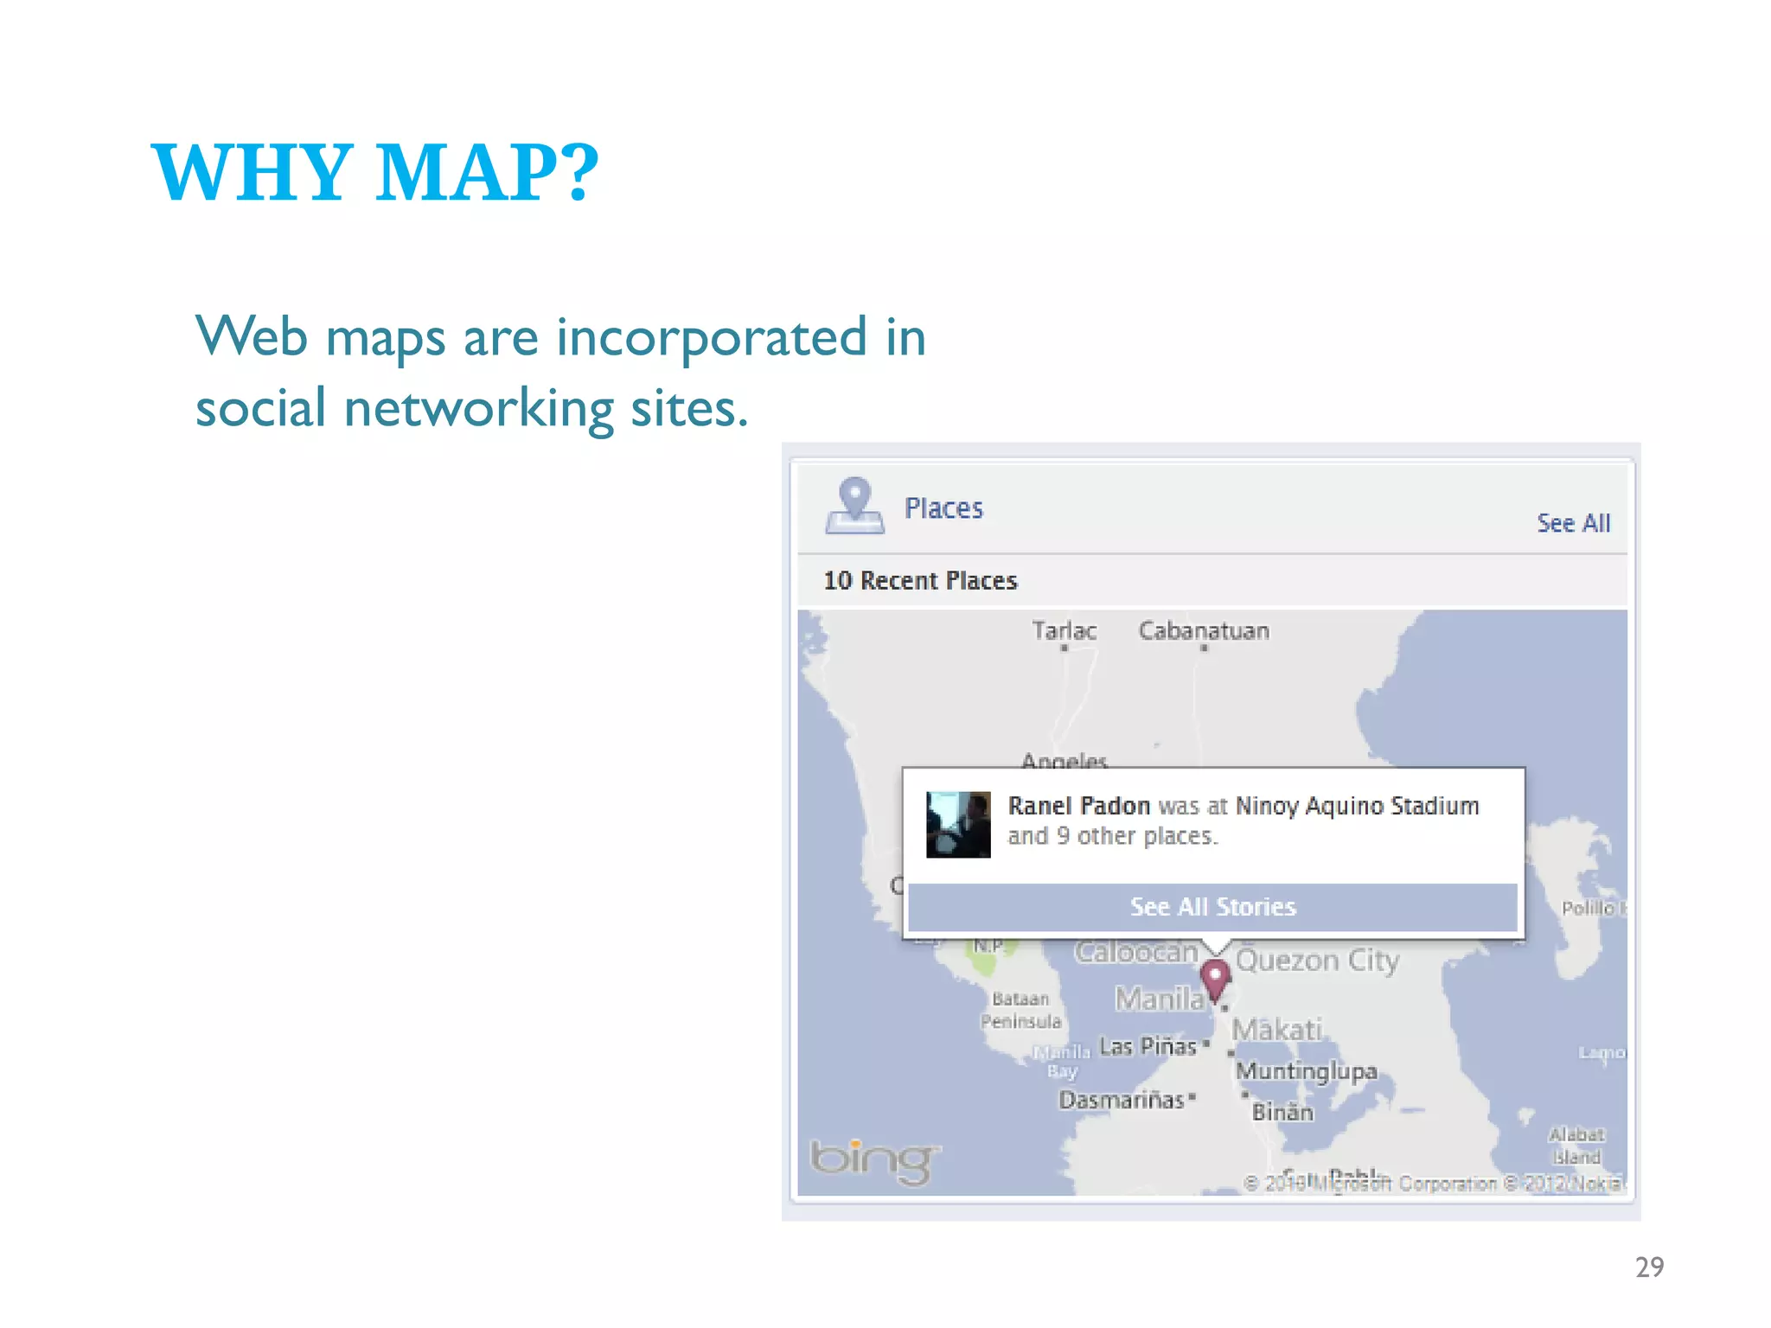The height and width of the screenshot is (1328, 1771).
Task: Click the Bataan Peninsula label
Action: 1020,1010
